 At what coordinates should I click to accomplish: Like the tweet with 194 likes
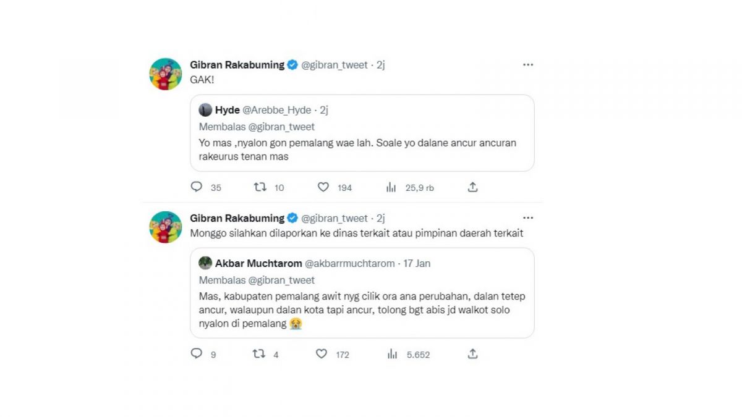click(x=324, y=187)
